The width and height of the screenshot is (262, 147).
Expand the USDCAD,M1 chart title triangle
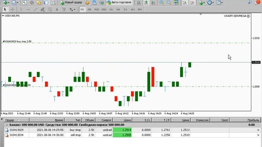3,16
